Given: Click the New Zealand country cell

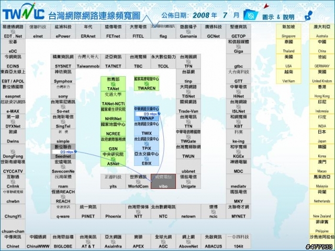Looking at the screenshot, I should [x=322, y=211].
